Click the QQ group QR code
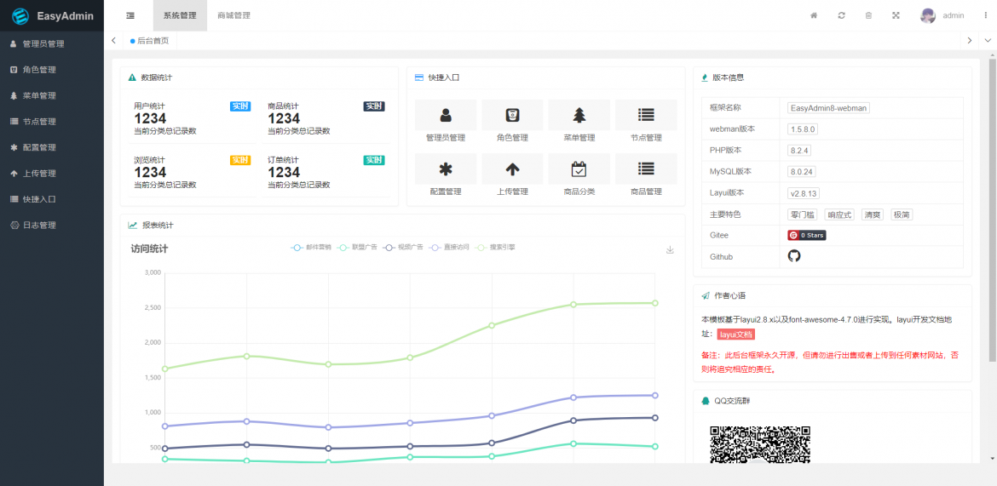997x486 pixels. (760, 444)
